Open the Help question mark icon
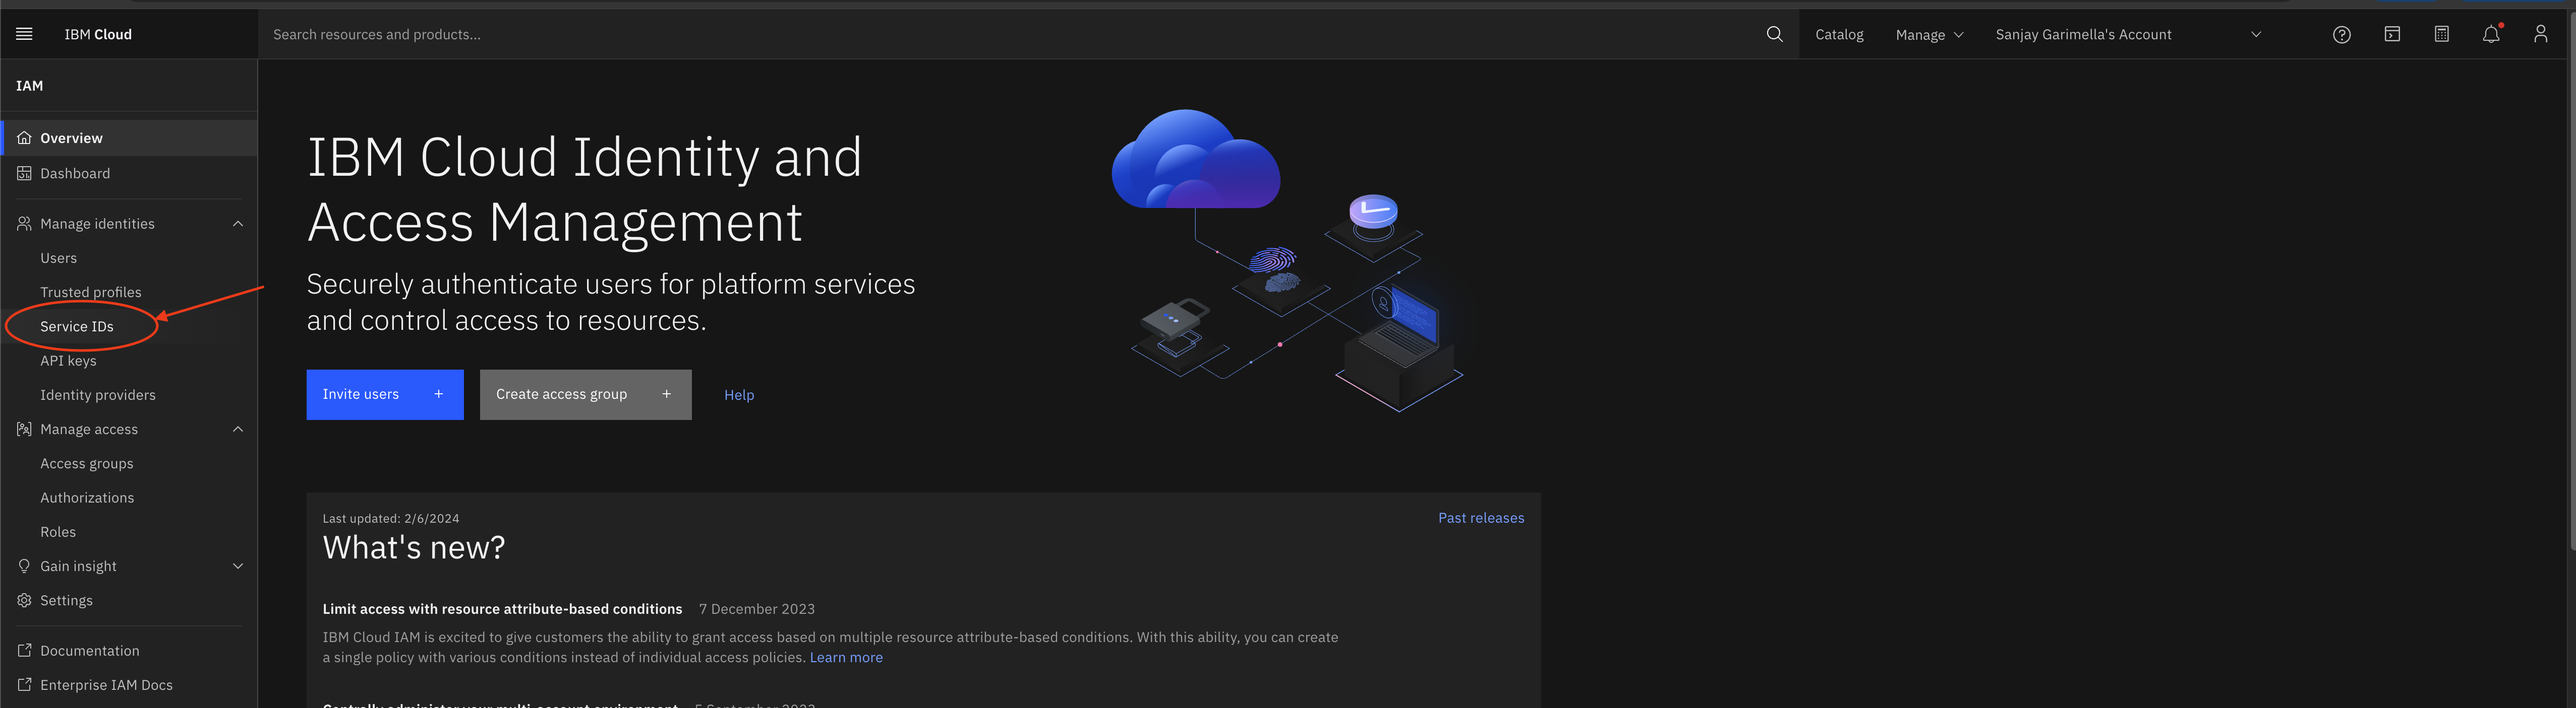Viewport: 2576px width, 708px height. [2341, 34]
